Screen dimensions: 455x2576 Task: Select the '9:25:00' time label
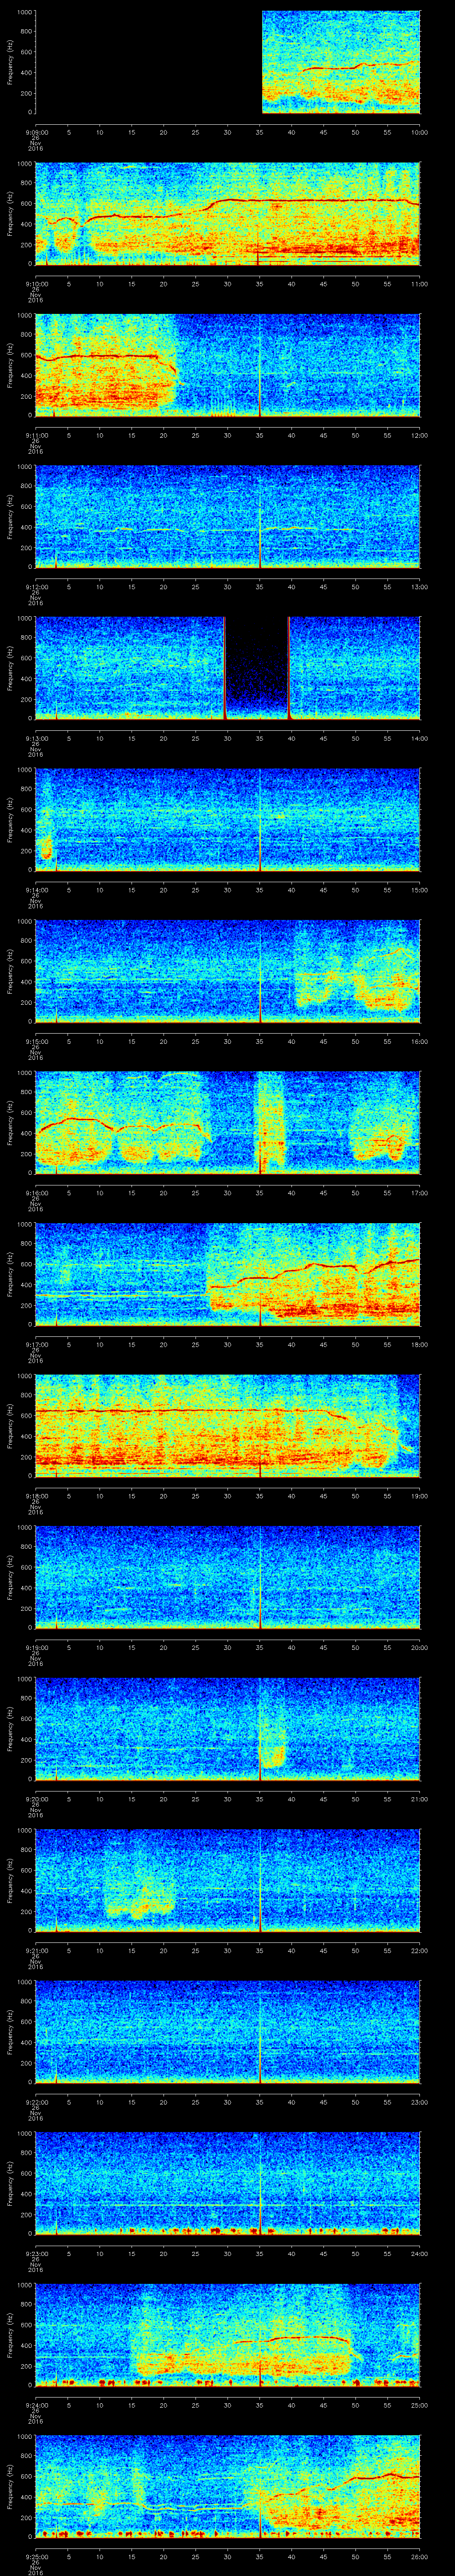click(36, 2556)
